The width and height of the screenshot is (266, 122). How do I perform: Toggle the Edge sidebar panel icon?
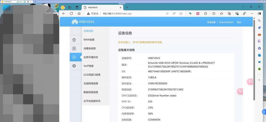pos(259,13)
